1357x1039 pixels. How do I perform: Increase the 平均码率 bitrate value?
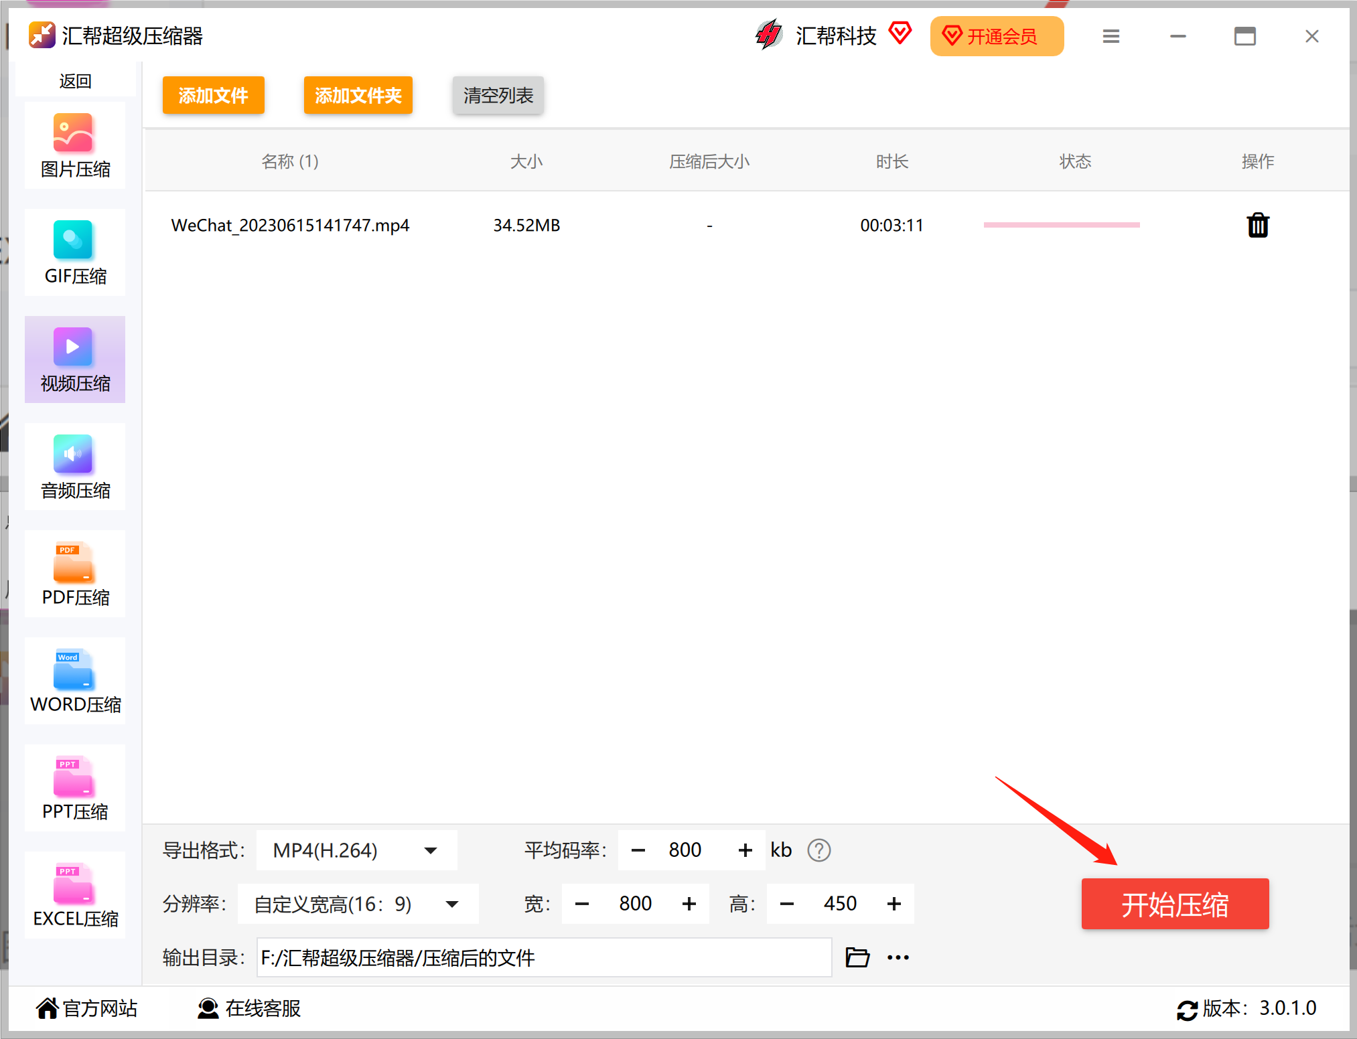[745, 850]
